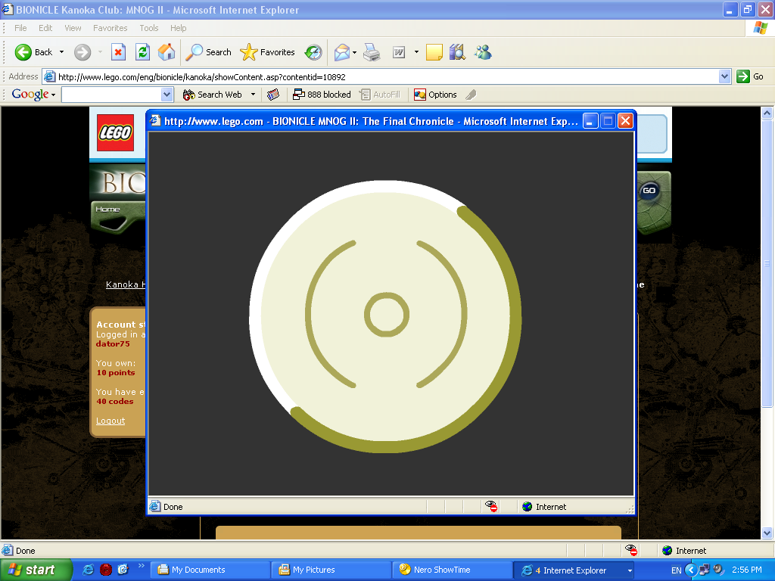
Task: Open the Tools menu
Action: [149, 28]
